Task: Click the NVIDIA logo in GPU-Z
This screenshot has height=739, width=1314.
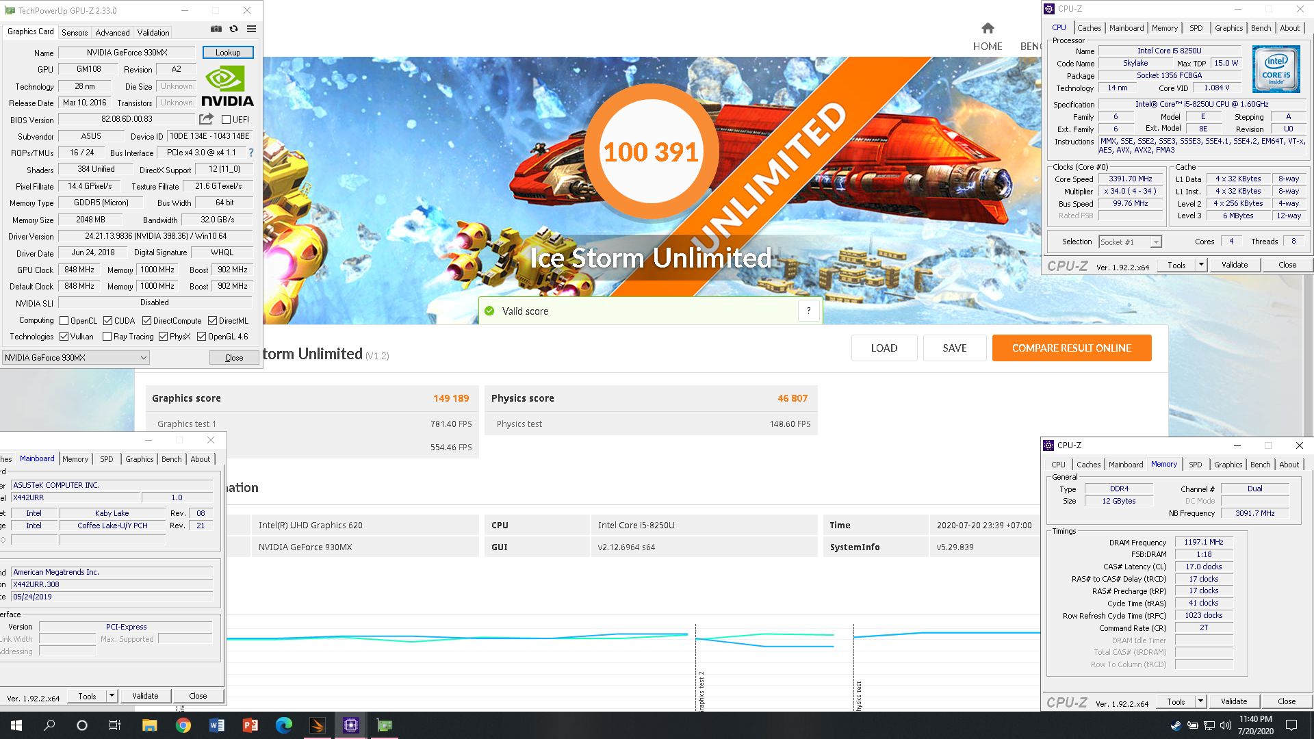Action: tap(227, 87)
